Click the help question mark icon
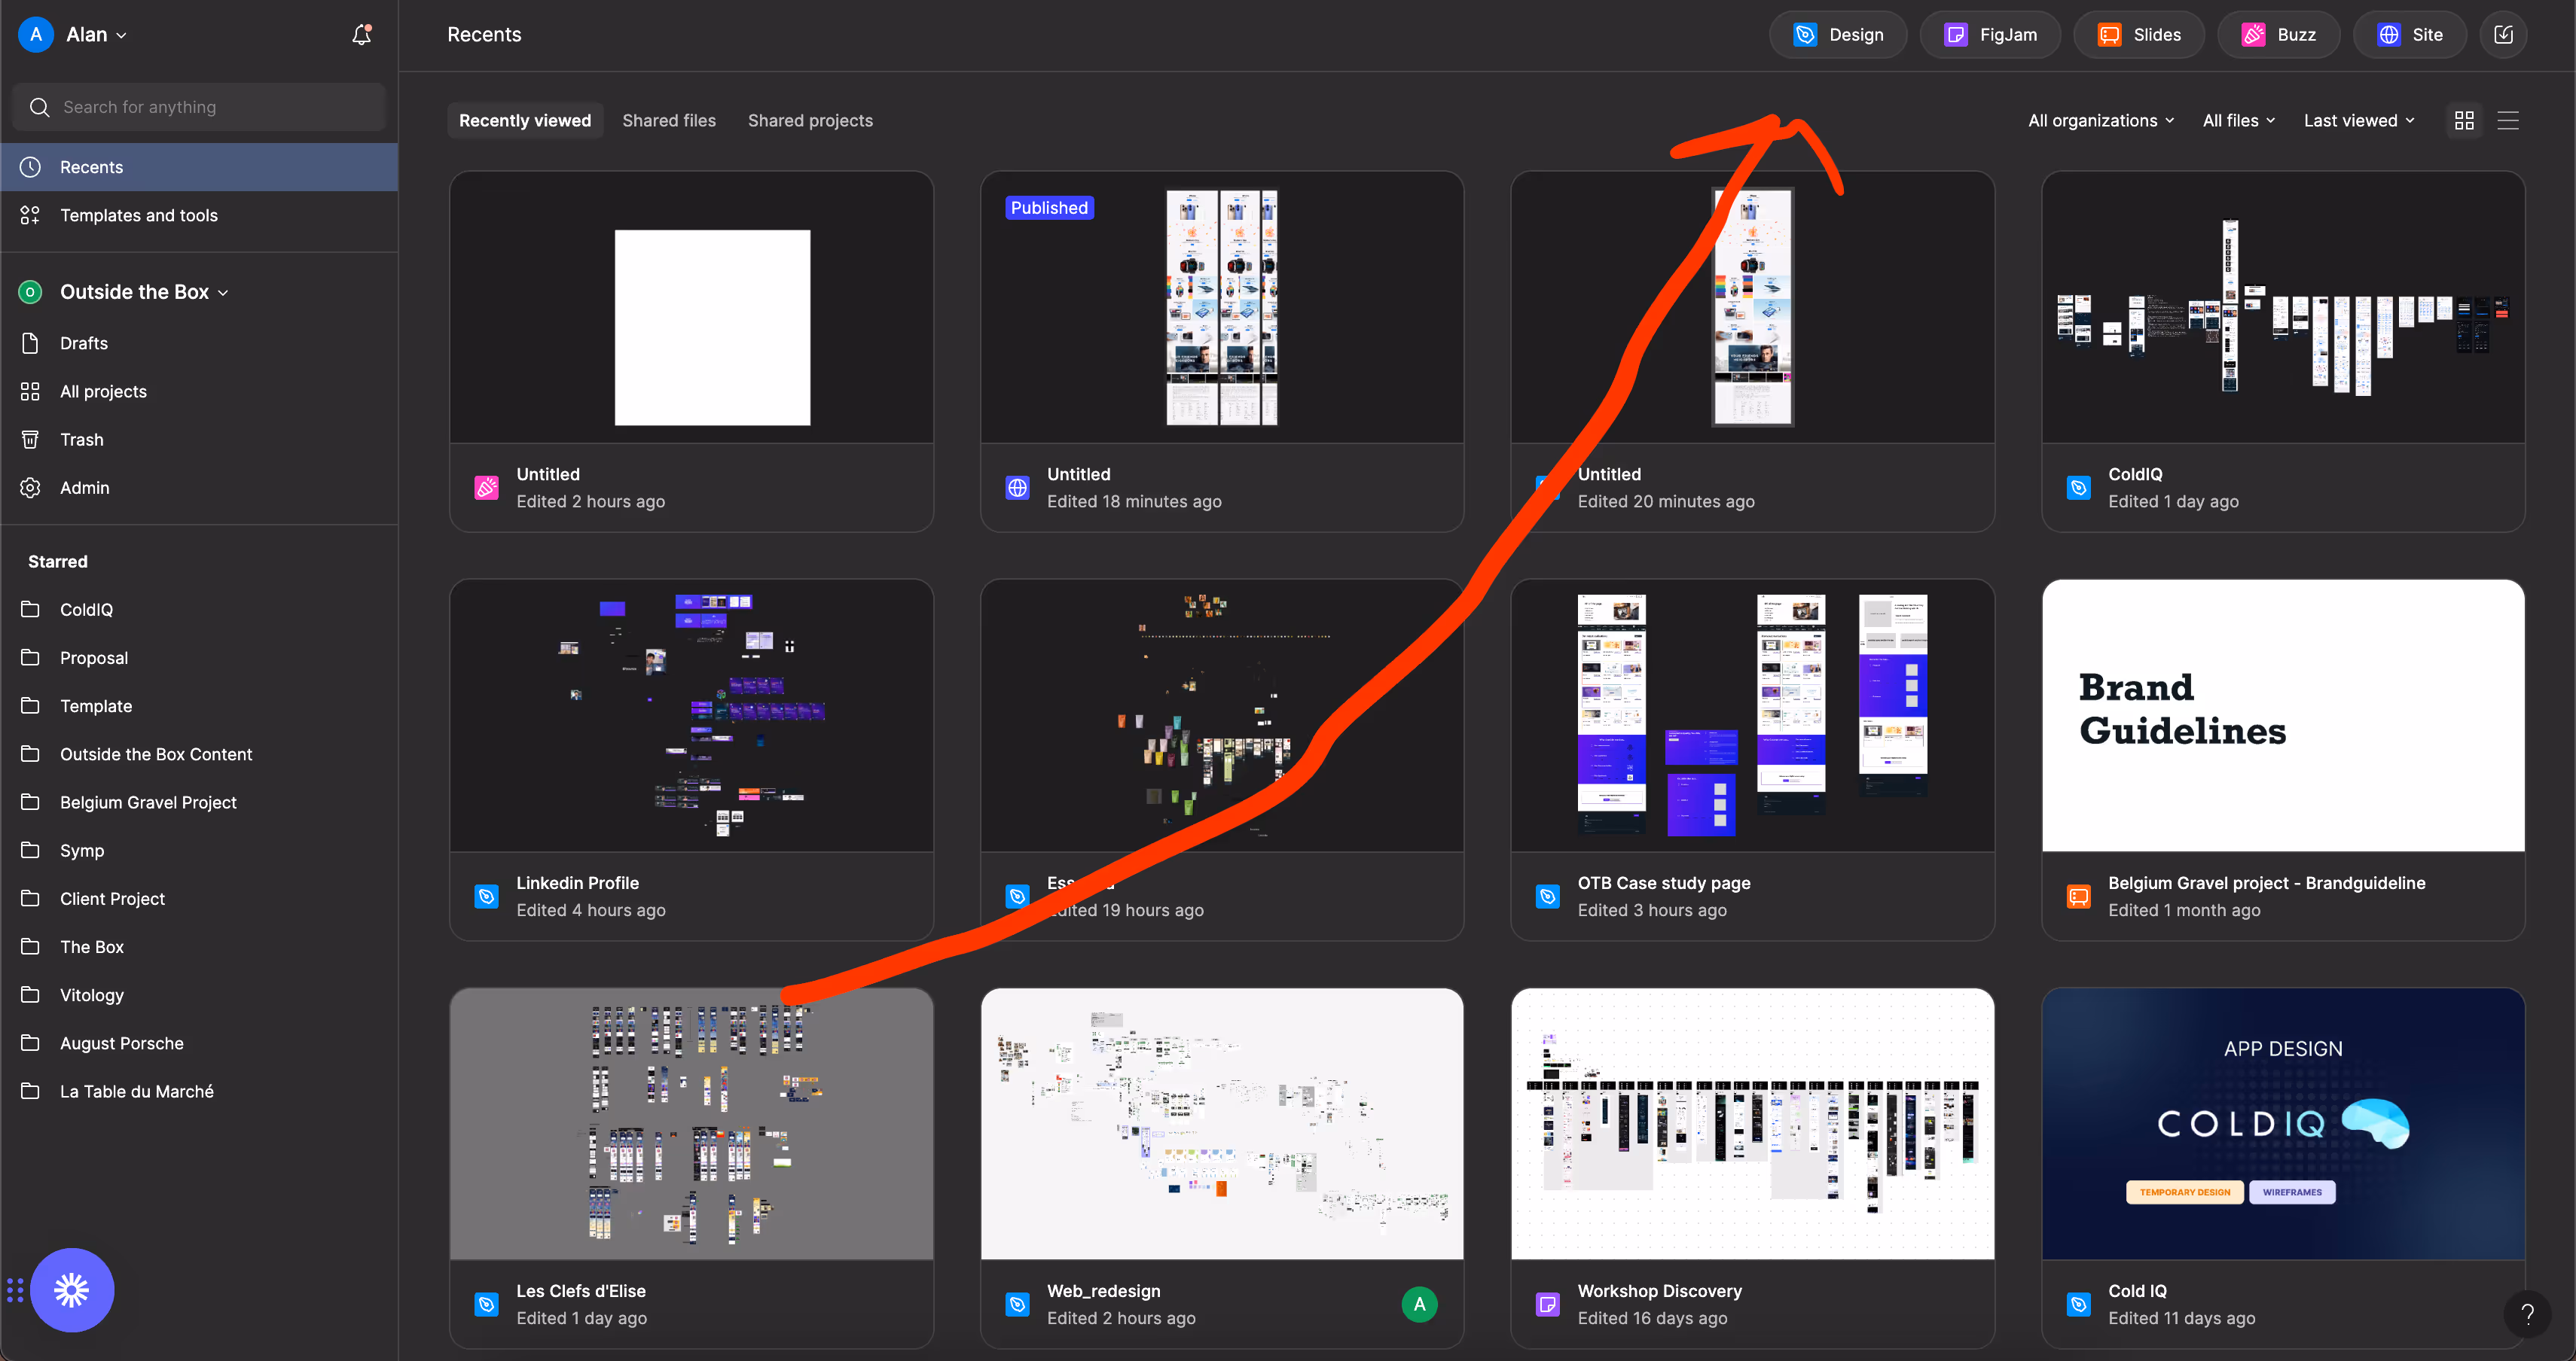 pyautogui.click(x=2527, y=1313)
